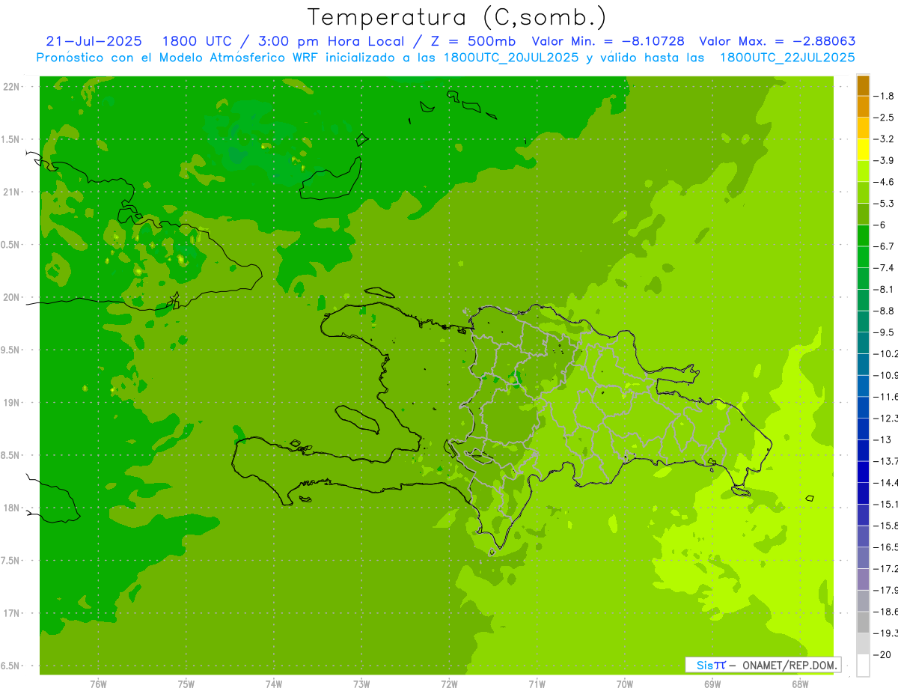Click the "SisTT" logo text

[710, 665]
